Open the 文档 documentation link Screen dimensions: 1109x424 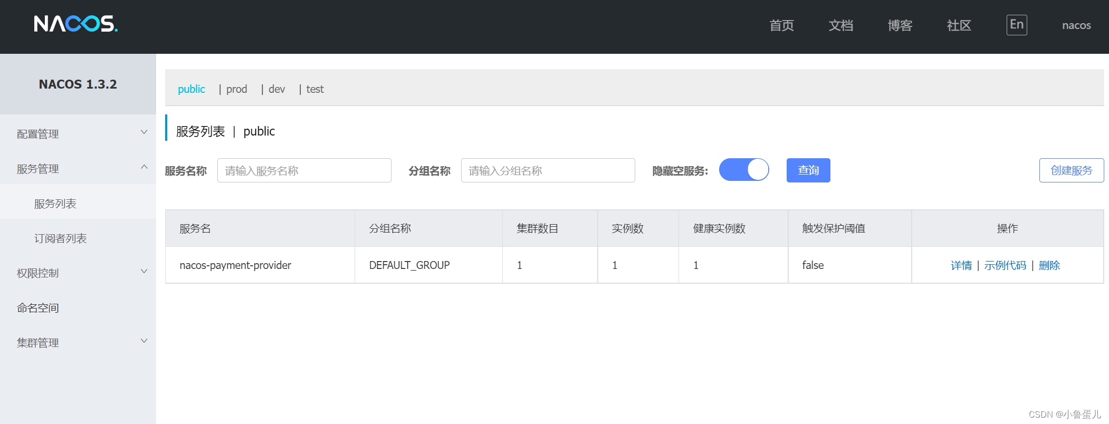point(840,25)
